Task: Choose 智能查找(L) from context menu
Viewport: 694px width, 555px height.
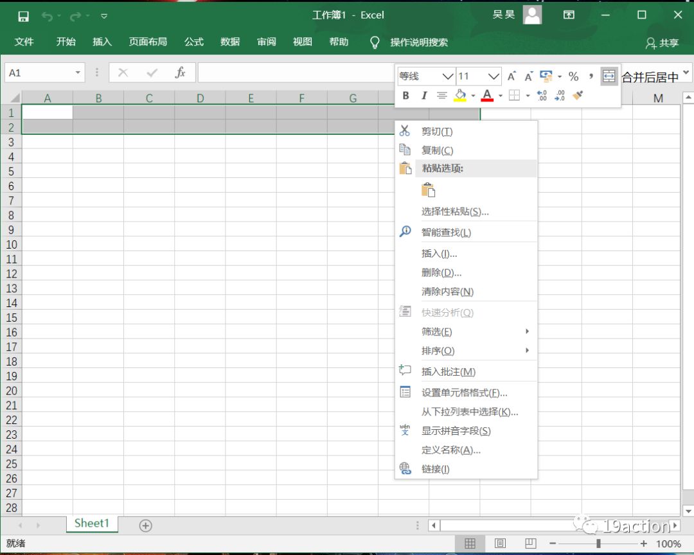Action: pyautogui.click(x=466, y=232)
